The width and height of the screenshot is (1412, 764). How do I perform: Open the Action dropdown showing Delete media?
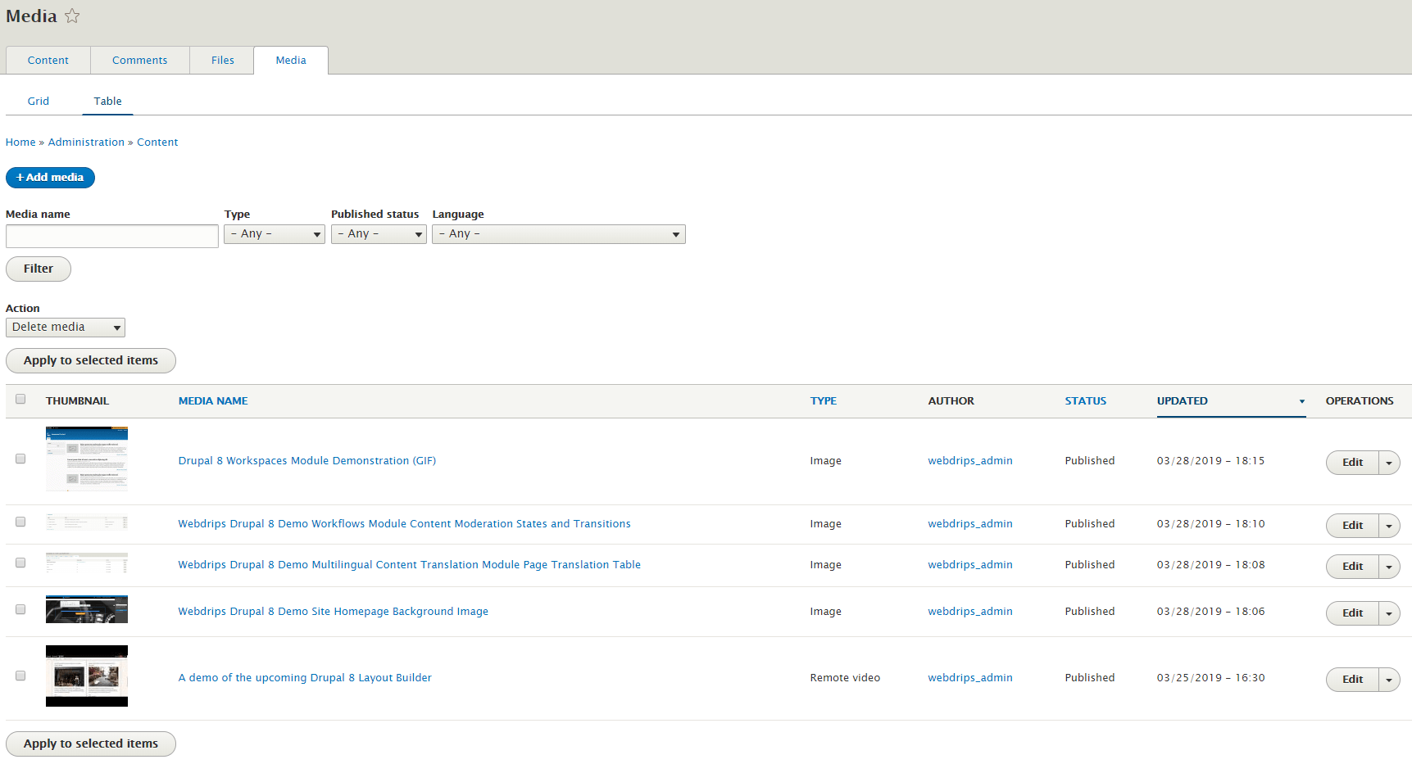tap(65, 327)
